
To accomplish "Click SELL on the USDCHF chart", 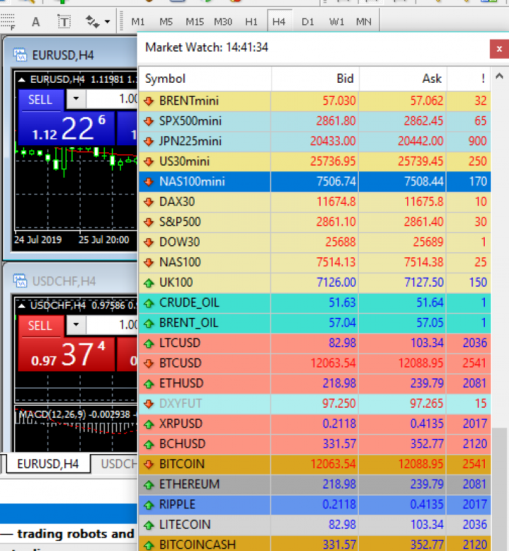I will [x=40, y=326].
